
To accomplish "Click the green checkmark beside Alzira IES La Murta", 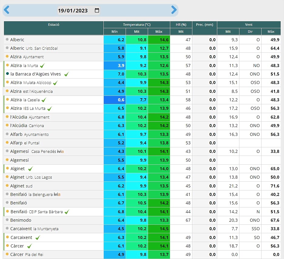I will tap(49, 108).
